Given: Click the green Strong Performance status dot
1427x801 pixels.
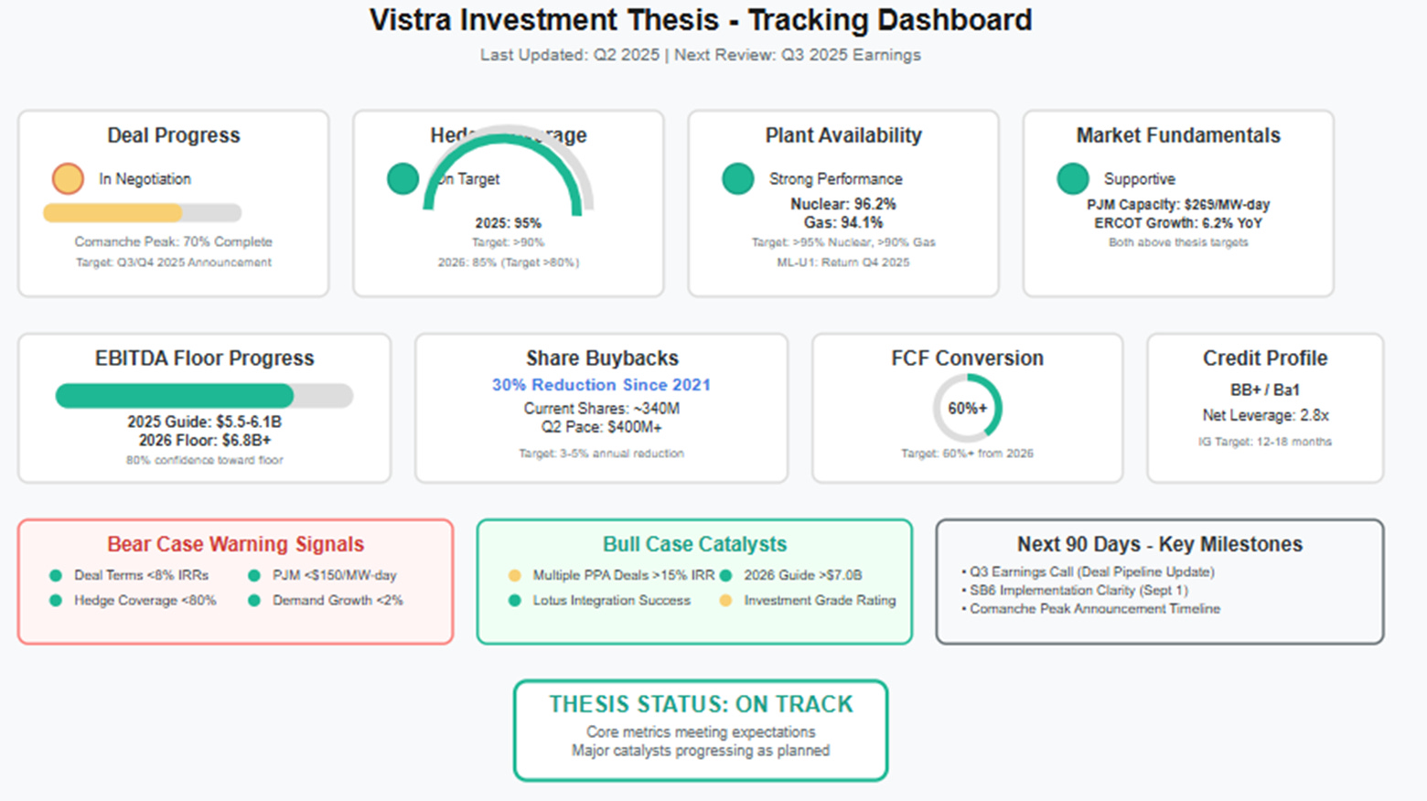Looking at the screenshot, I should click(x=737, y=178).
